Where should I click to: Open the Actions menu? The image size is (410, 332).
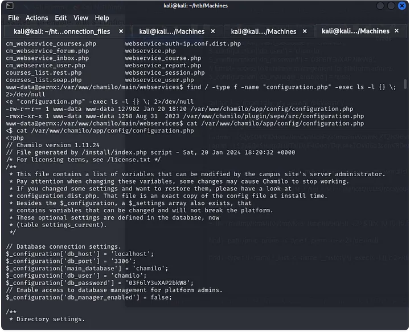tap(36, 18)
